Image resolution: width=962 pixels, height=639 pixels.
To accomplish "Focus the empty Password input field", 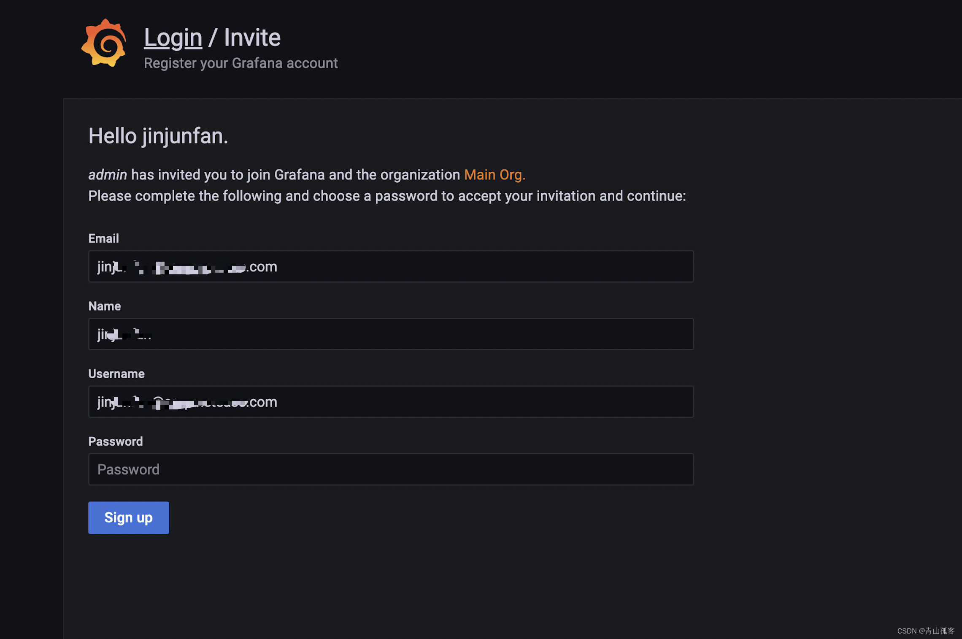I will (390, 469).
